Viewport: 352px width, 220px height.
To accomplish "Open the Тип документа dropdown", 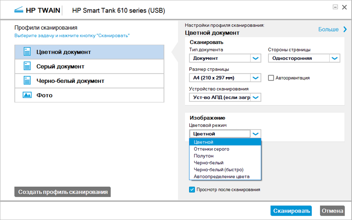I will [x=256, y=58].
